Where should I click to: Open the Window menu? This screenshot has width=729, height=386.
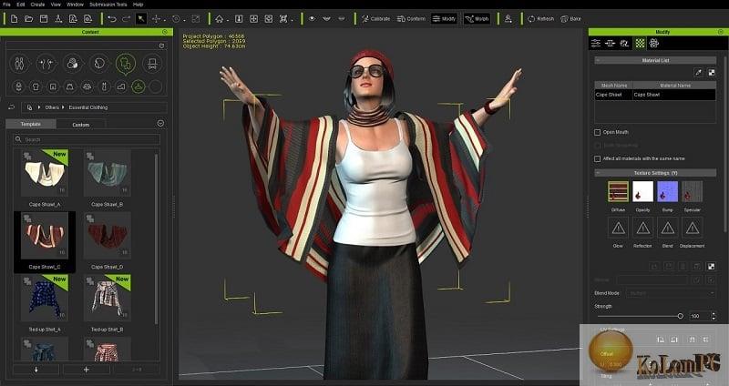click(x=76, y=5)
